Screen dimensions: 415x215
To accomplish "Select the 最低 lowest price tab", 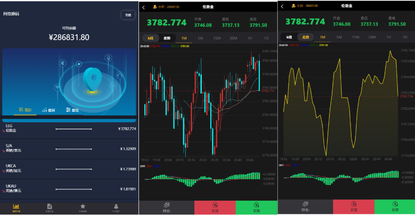I will coord(72,110).
